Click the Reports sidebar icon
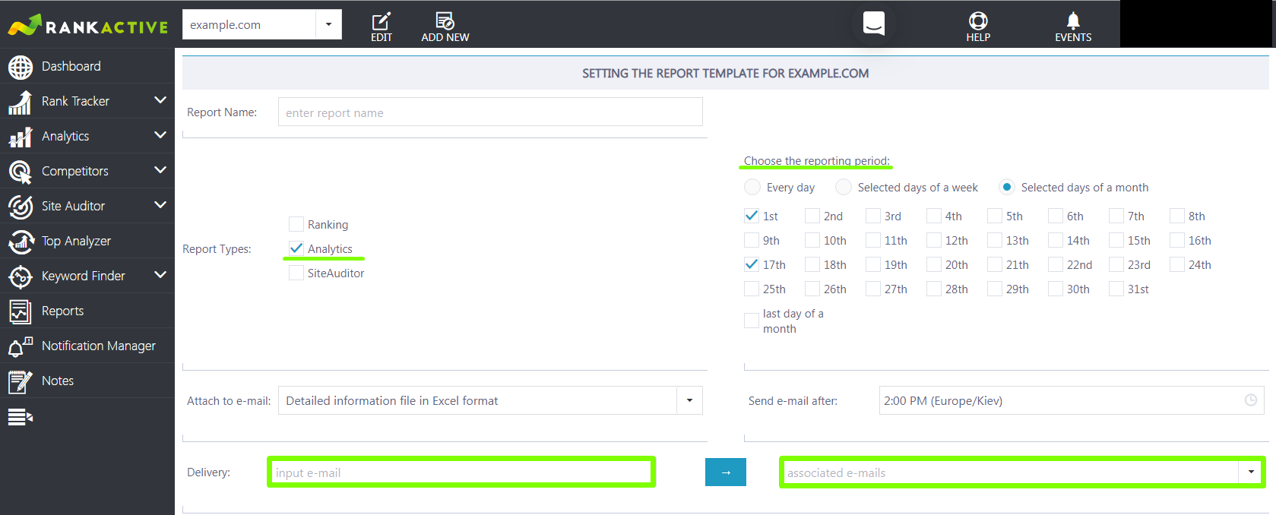The width and height of the screenshot is (1276, 515). tap(21, 311)
